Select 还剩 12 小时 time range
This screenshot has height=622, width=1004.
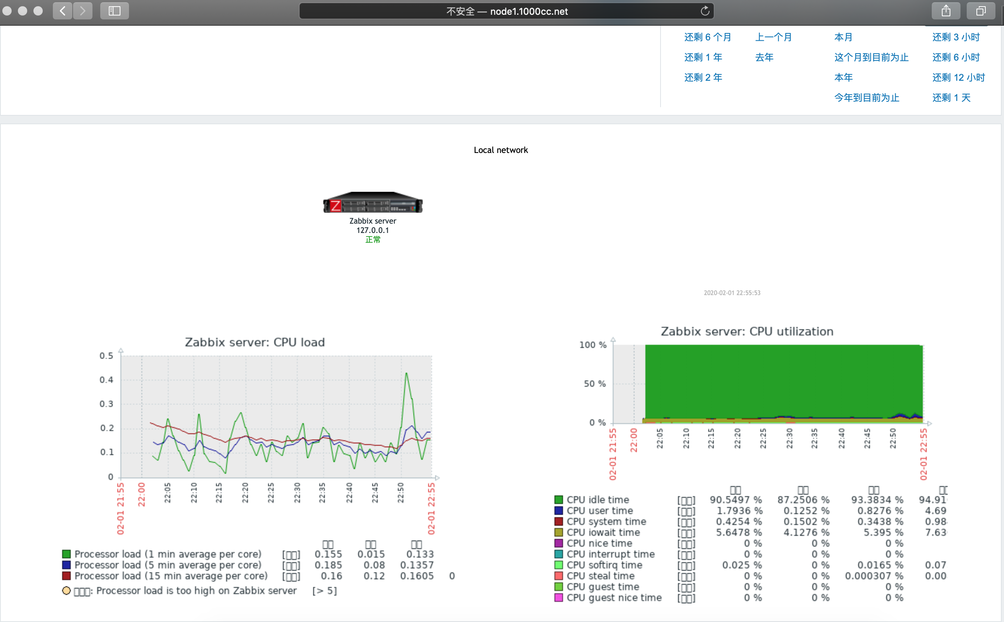click(x=958, y=78)
